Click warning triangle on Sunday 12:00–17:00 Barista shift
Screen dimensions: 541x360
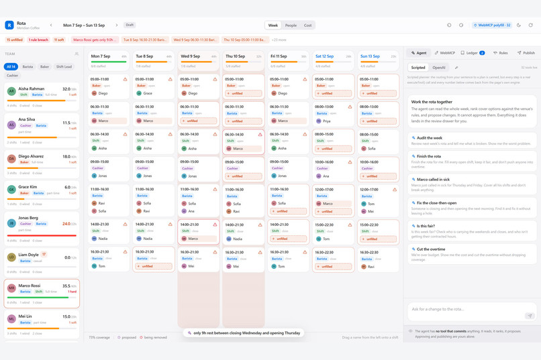[395, 190]
